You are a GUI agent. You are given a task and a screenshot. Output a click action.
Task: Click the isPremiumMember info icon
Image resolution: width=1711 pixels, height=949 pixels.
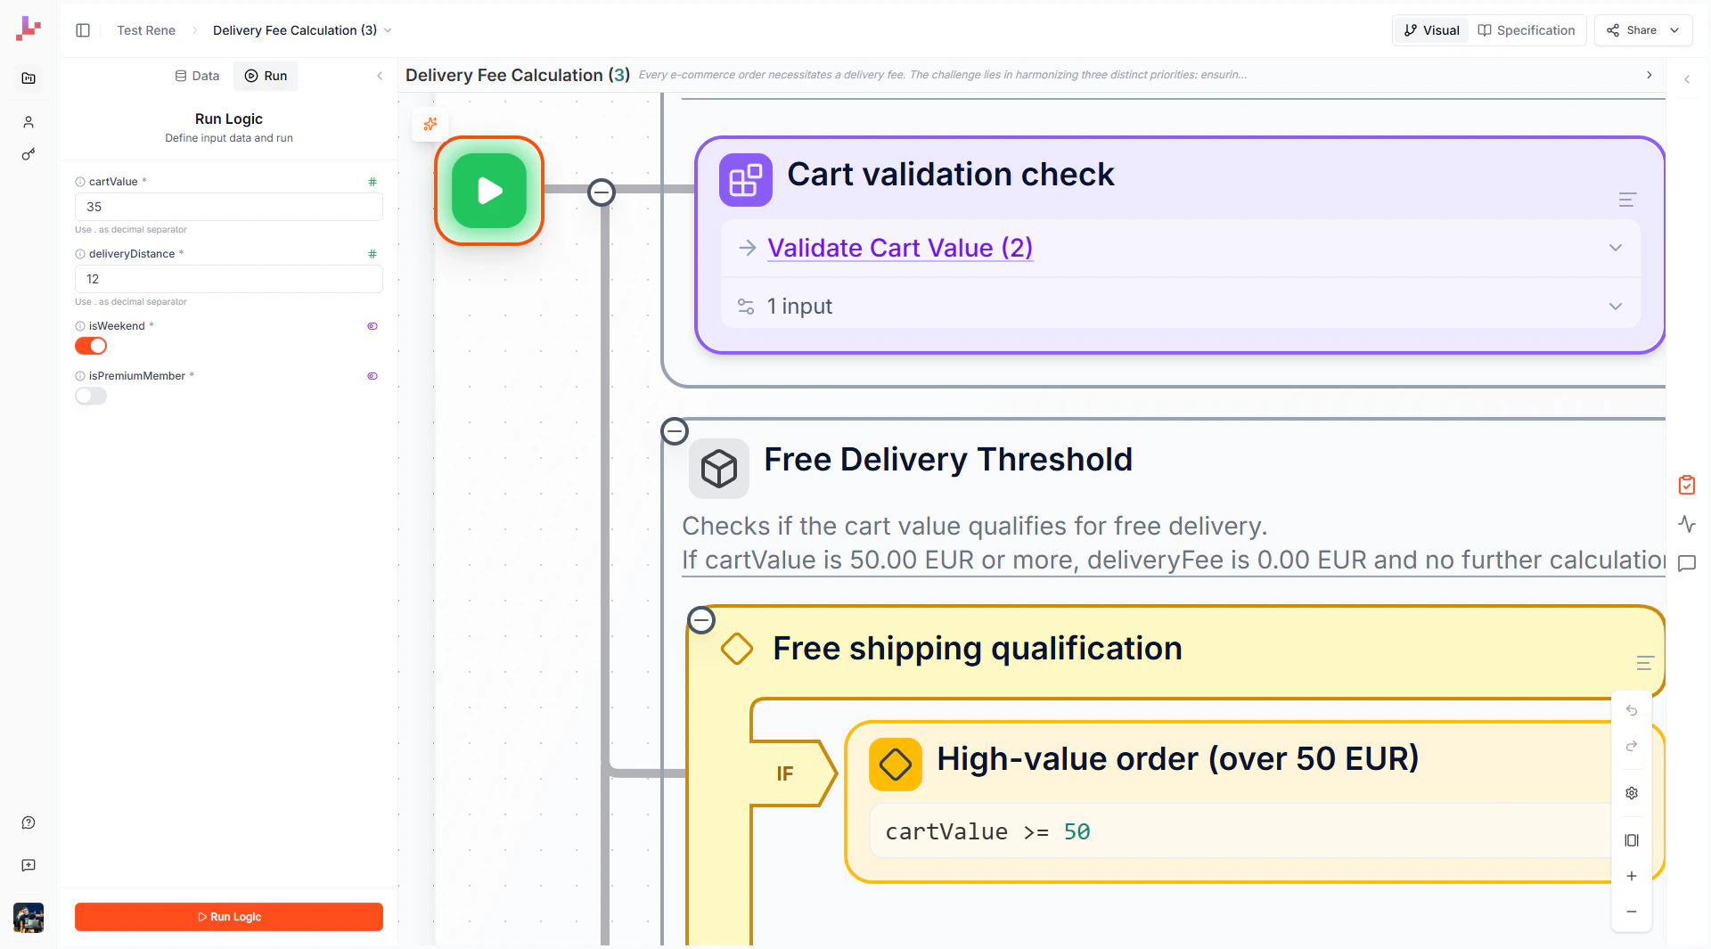coord(80,376)
